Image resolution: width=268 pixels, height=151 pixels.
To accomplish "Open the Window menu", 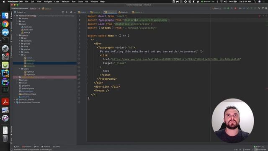I will click(x=94, y=2).
